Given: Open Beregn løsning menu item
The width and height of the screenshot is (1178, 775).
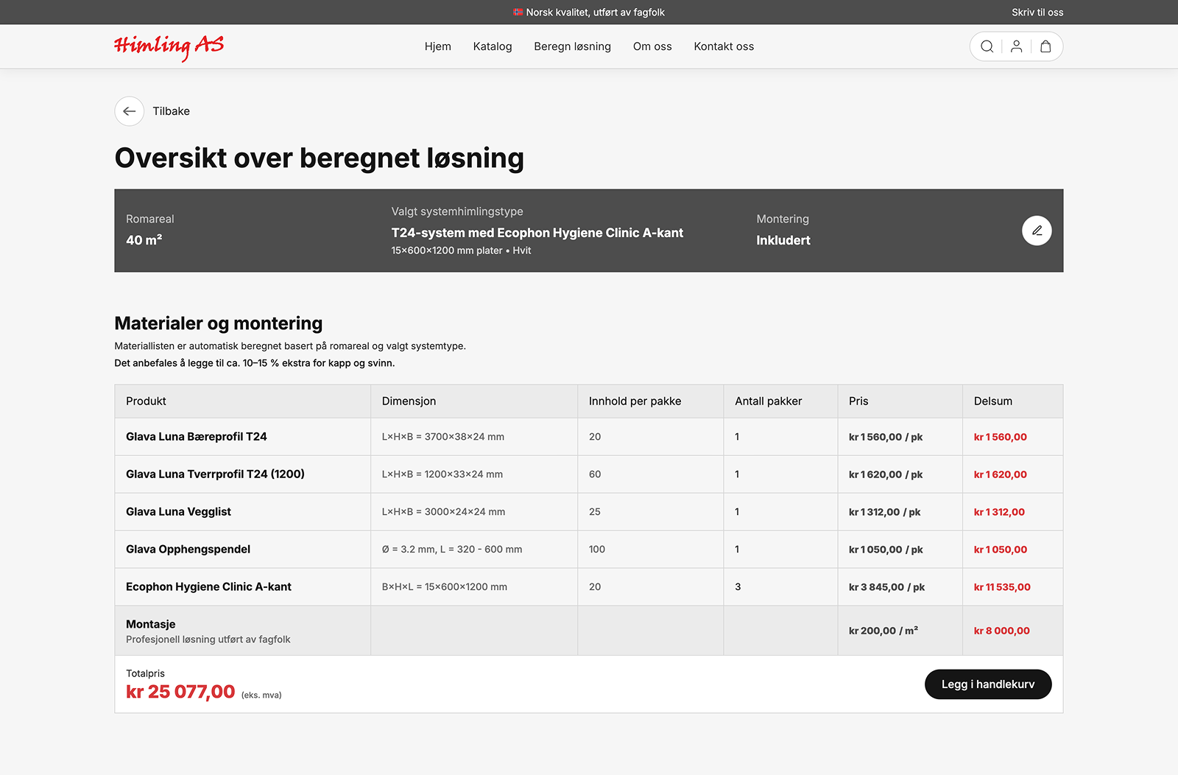Looking at the screenshot, I should tap(573, 46).
